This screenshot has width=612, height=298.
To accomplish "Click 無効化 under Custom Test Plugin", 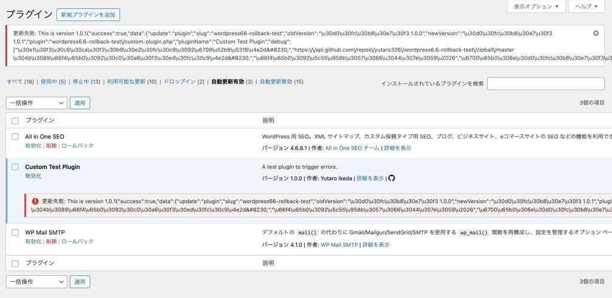I will (33, 176).
